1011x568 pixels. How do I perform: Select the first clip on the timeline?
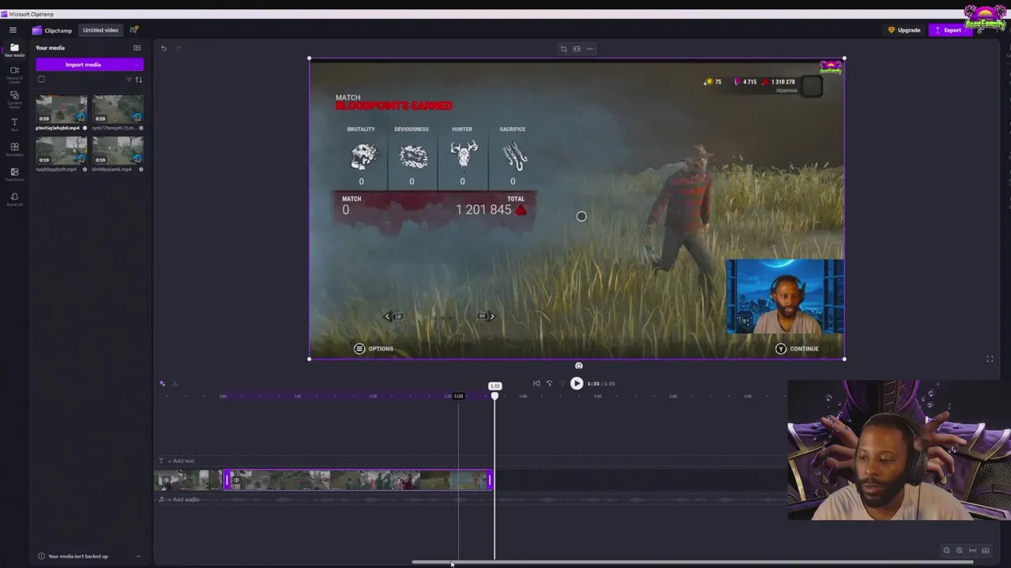[x=188, y=480]
